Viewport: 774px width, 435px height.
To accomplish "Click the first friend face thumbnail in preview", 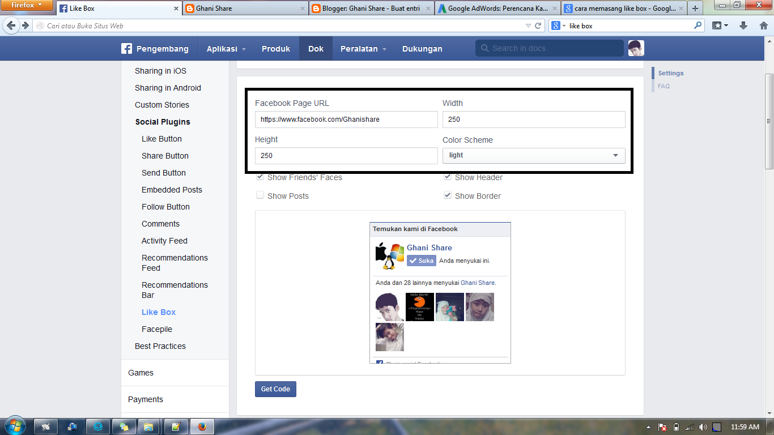I will (x=389, y=307).
